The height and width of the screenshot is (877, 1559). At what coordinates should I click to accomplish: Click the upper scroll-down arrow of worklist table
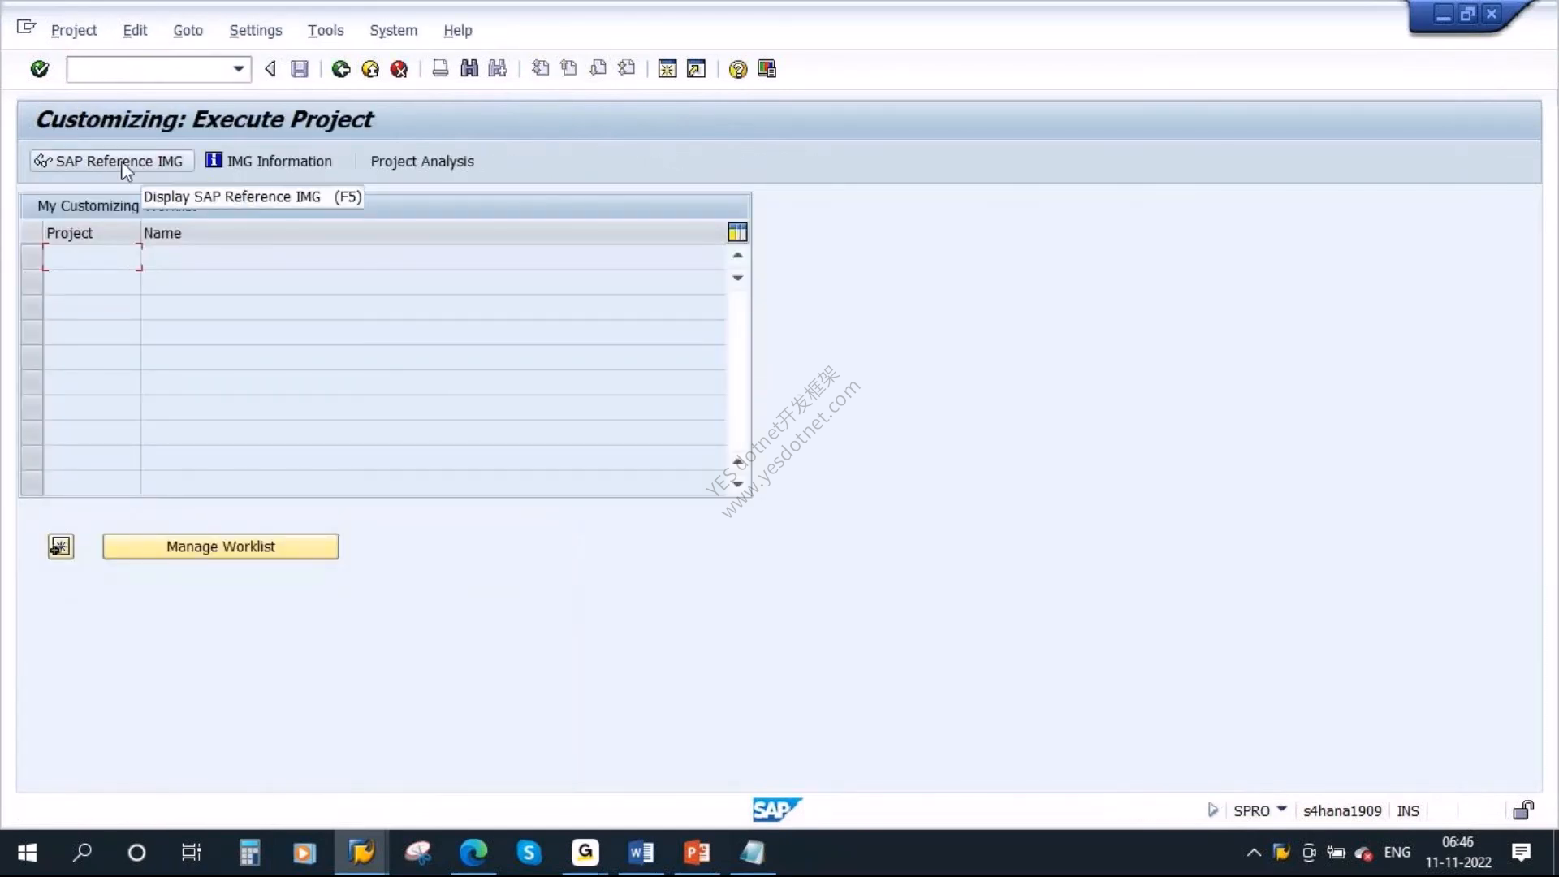point(737,278)
